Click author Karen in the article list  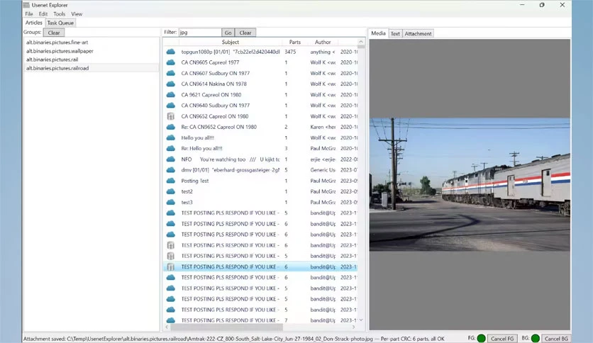point(323,127)
